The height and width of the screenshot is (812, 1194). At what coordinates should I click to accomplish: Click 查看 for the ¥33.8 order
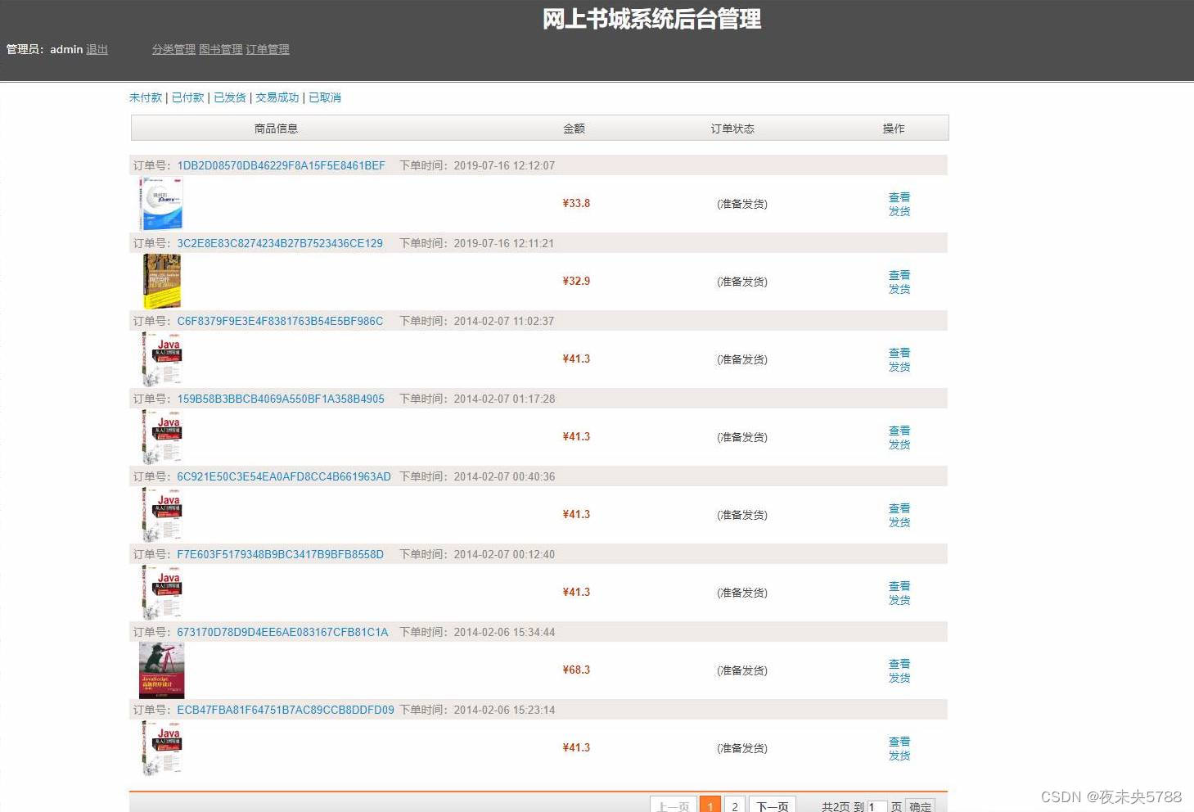899,197
